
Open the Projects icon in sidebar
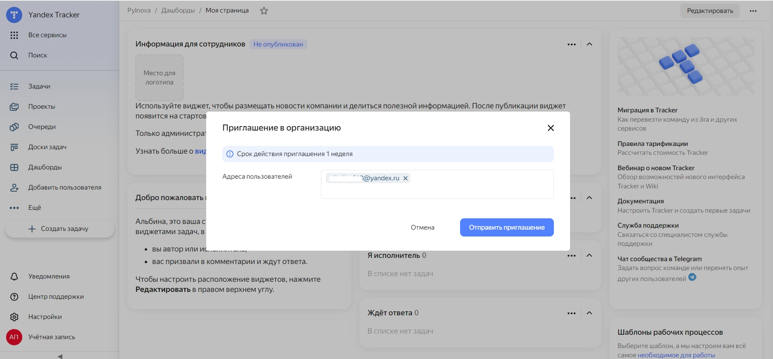[x=14, y=107]
